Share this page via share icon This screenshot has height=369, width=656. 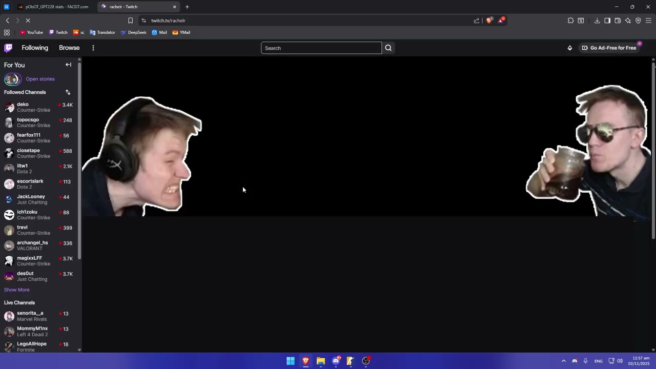click(x=477, y=20)
